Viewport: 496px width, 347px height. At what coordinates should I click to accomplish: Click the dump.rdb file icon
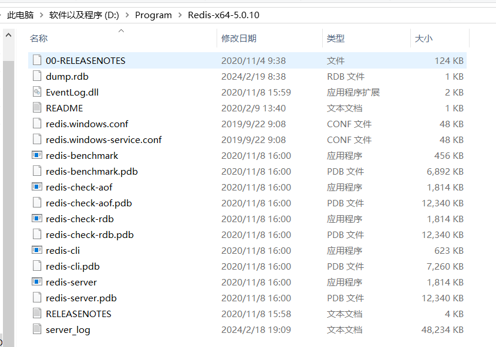coord(37,76)
